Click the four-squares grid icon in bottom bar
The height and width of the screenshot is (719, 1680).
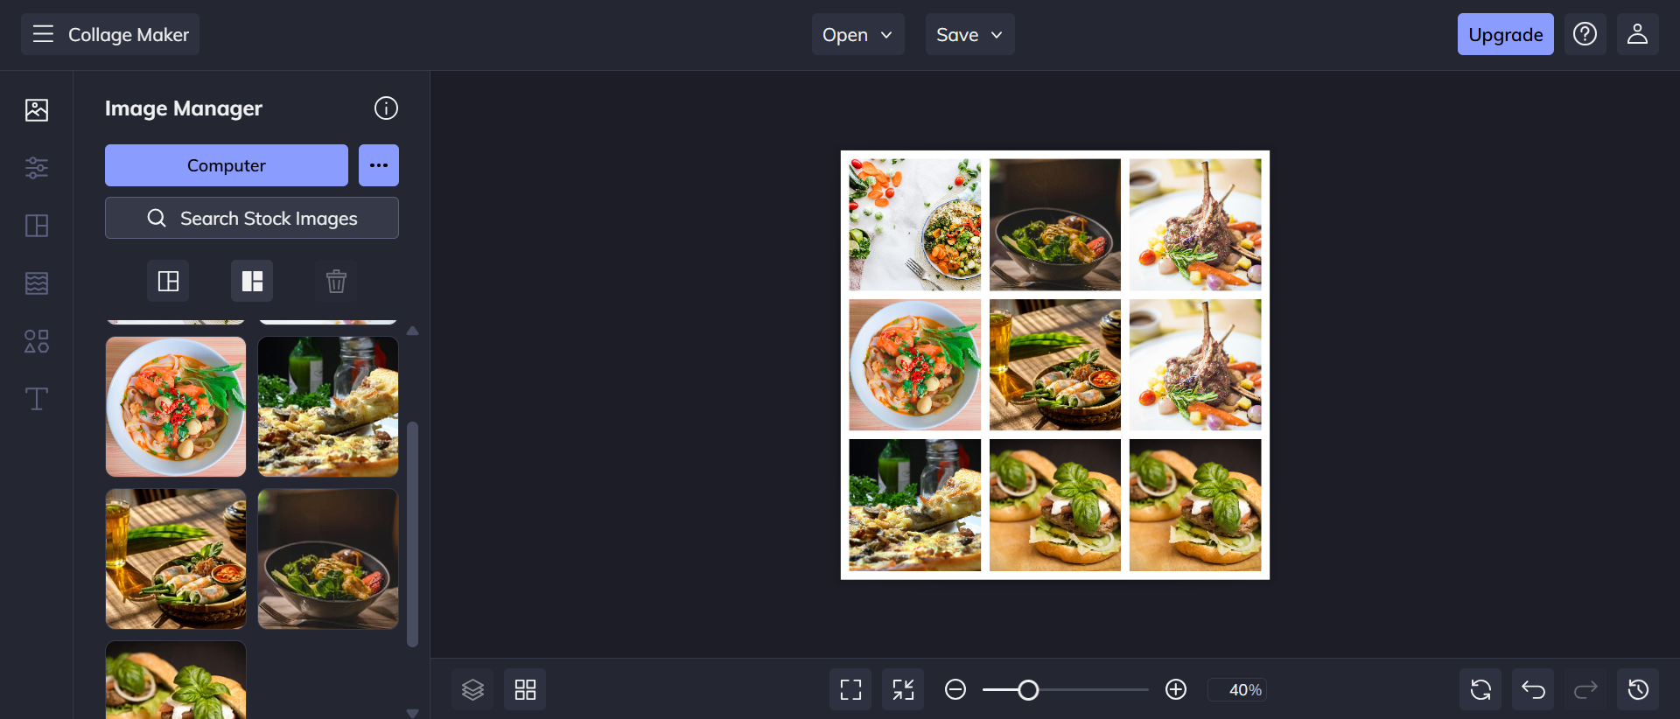coord(525,689)
